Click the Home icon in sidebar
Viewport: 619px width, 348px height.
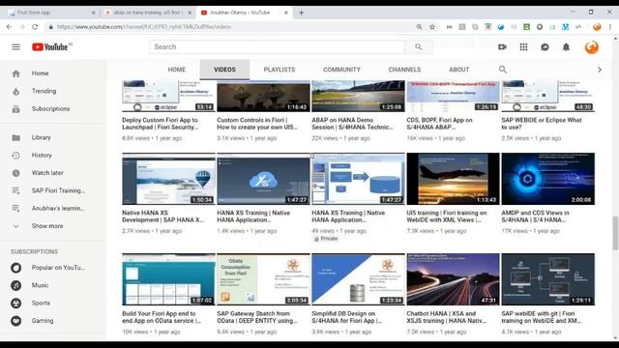15,73
